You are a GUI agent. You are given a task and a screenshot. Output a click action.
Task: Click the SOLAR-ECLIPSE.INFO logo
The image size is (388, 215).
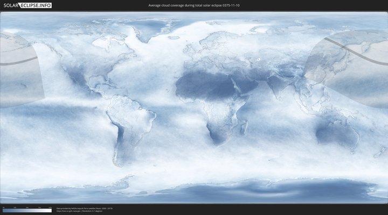27,5
